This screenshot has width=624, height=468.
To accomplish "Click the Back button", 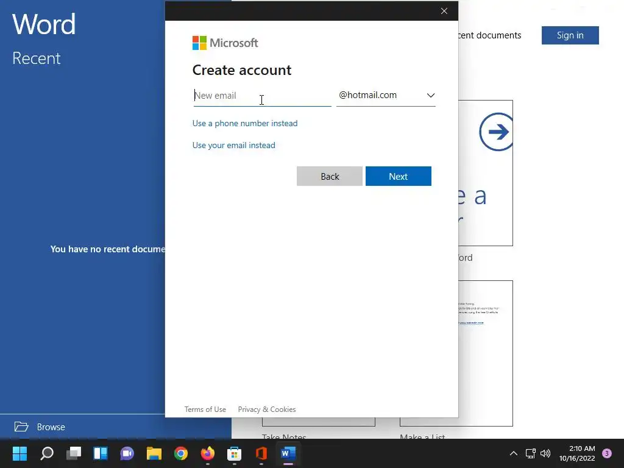I will pyautogui.click(x=330, y=176).
